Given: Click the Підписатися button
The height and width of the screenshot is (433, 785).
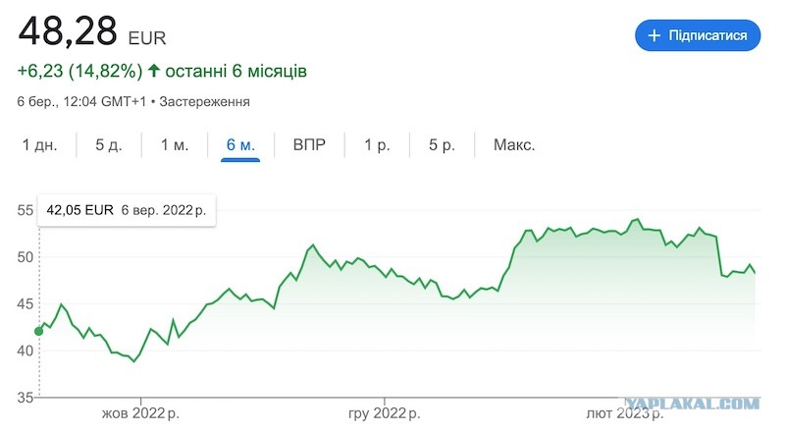Looking at the screenshot, I should pyautogui.click(x=698, y=35).
